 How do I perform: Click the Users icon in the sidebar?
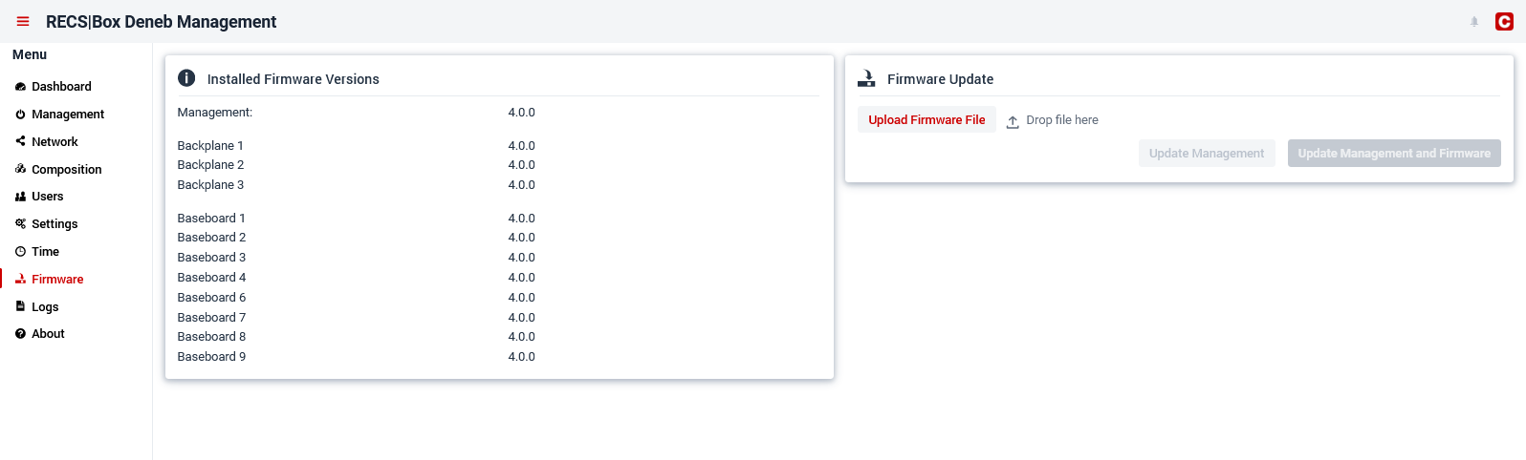20,197
